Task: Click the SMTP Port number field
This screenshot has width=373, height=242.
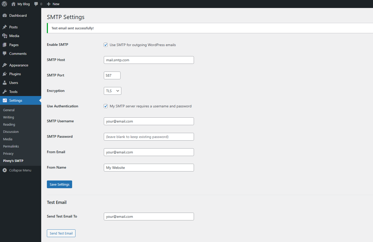Action: click(x=112, y=75)
